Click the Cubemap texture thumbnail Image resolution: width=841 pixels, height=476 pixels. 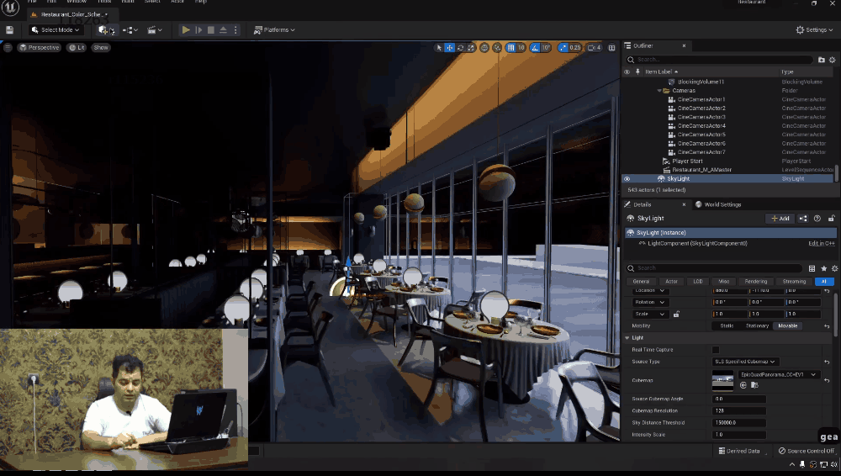722,380
